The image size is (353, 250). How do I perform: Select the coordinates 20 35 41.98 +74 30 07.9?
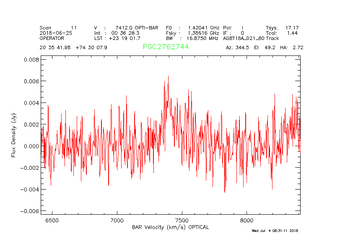[x=73, y=47]
